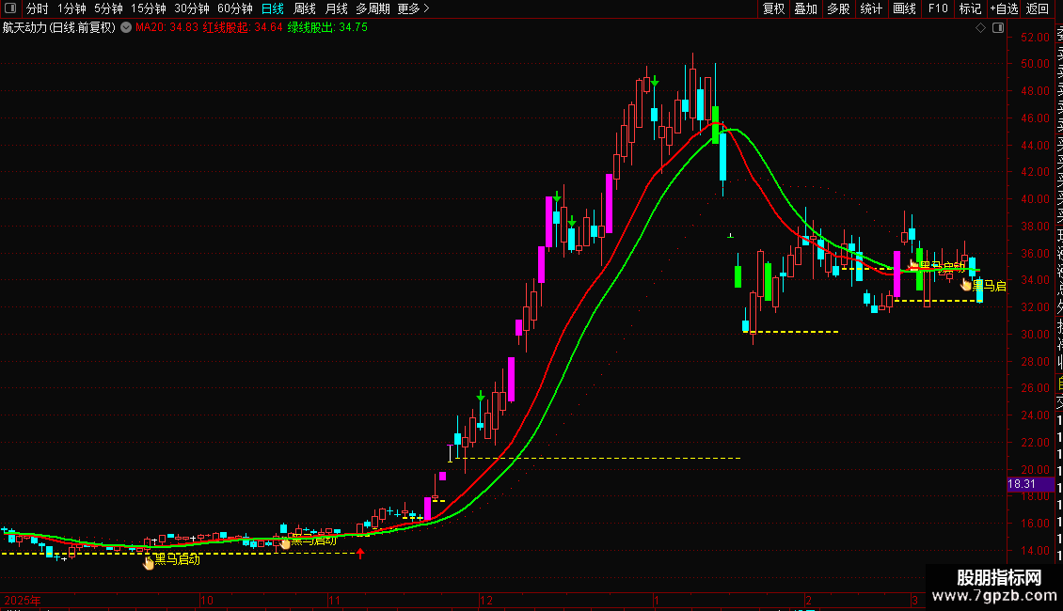This screenshot has width=1063, height=611.
Task: Select the 月线 monthly chart tab
Action: 336,8
